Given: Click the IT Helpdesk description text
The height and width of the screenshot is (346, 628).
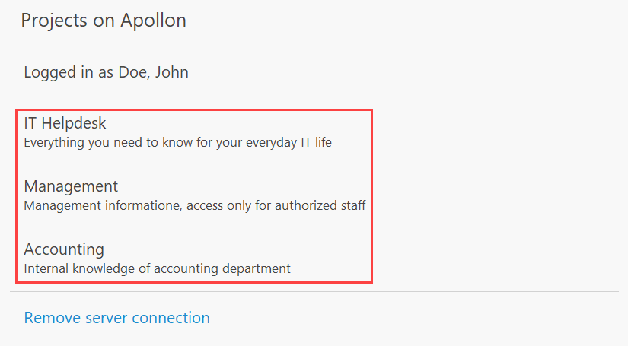Looking at the screenshot, I should pos(177,142).
